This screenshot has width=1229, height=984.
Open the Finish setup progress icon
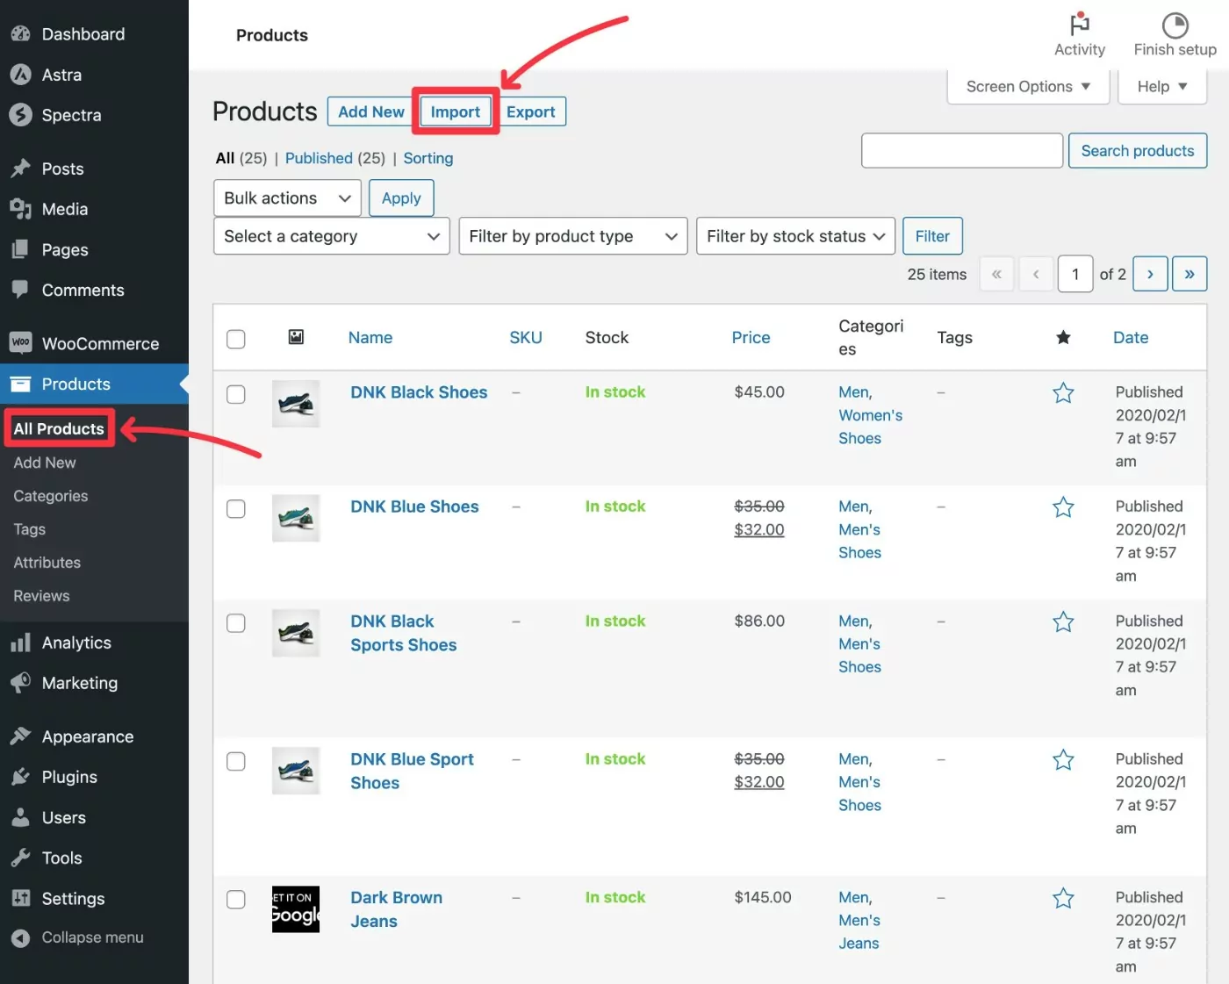1175,25
